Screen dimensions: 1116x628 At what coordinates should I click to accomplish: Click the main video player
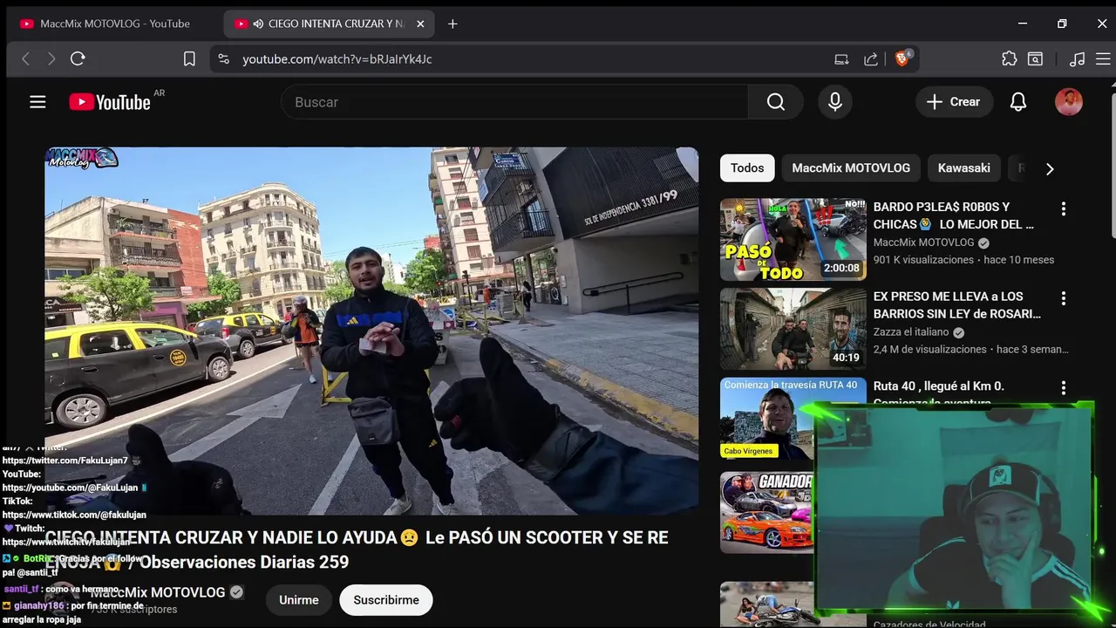pyautogui.click(x=371, y=331)
